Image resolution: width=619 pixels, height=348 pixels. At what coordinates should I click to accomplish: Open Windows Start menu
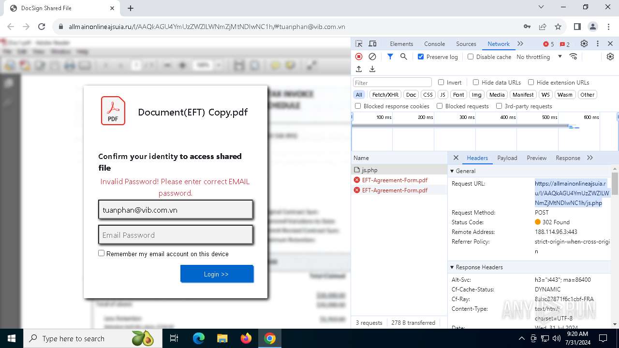(x=11, y=338)
